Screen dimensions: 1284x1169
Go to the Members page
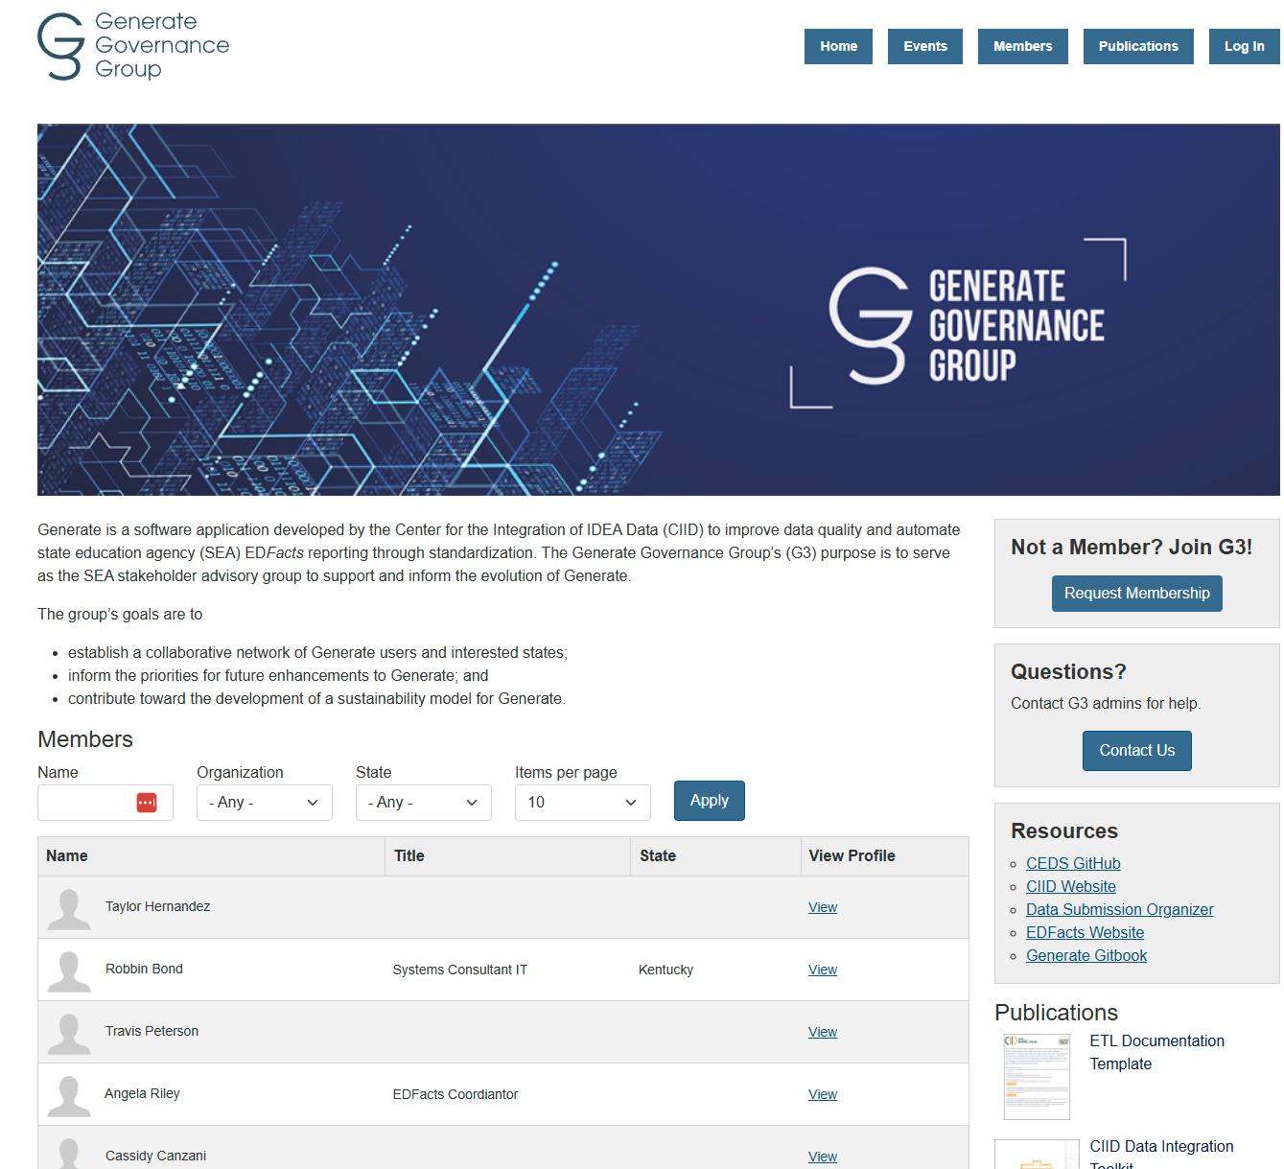[x=1023, y=46]
